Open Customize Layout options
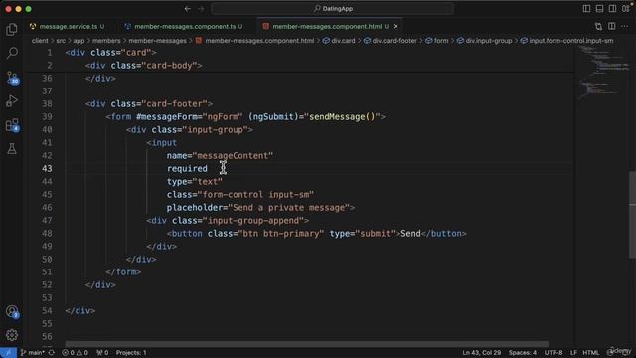636x358 pixels. coord(626,9)
